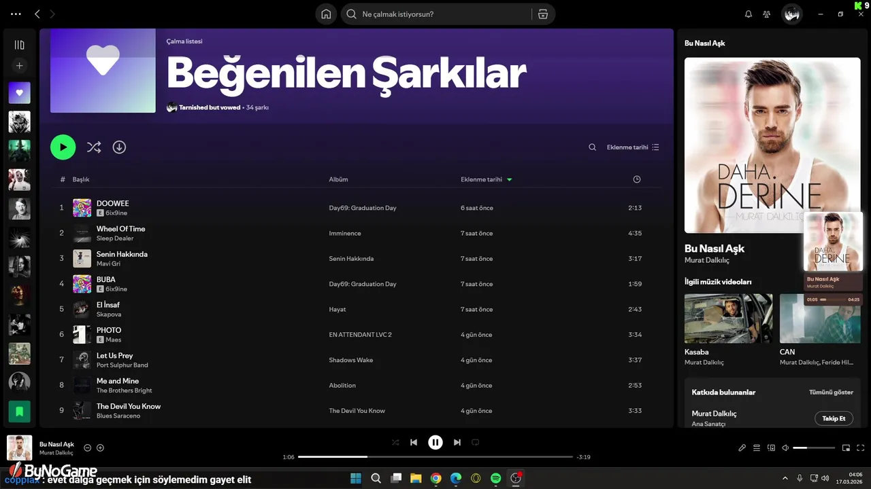The width and height of the screenshot is (871, 489).
Task: Select Wheel Of Time track row
Action: pyautogui.click(x=357, y=233)
